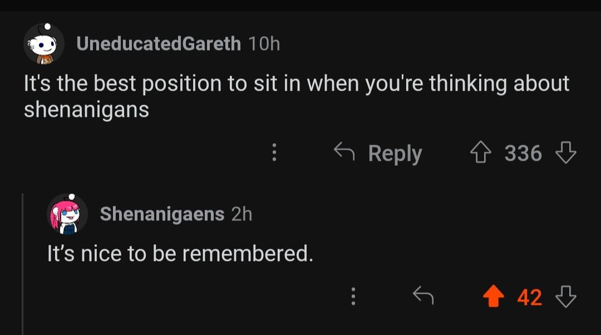Open Shenanigaens' profile via their username

coord(161,214)
